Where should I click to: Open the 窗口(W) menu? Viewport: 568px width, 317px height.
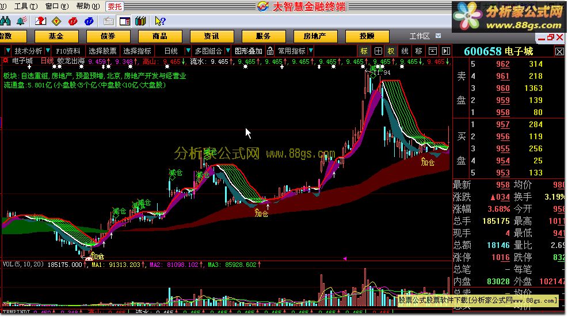coord(57,6)
